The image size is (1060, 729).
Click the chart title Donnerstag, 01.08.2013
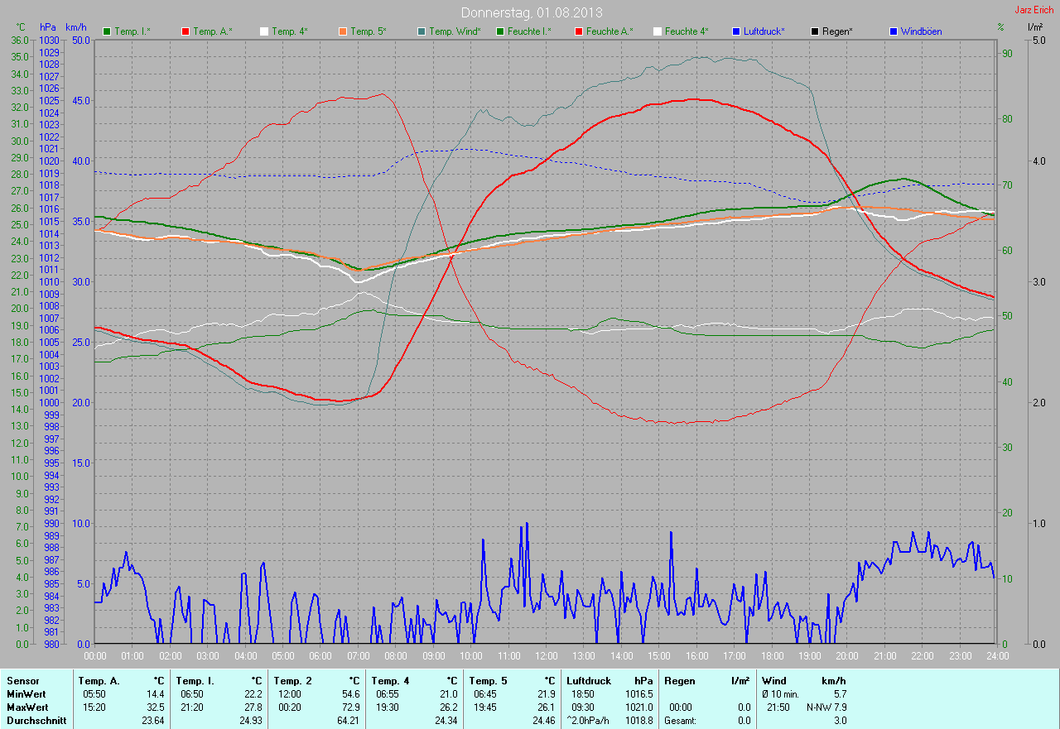pos(532,12)
